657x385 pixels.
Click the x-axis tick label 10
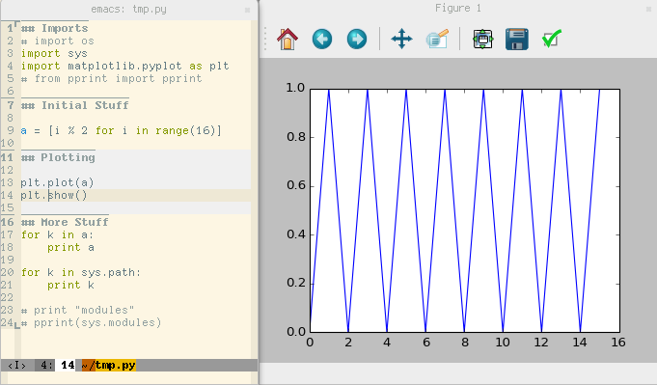(503, 343)
